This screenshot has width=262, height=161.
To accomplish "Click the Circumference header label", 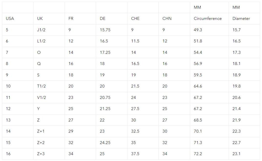I will tap(208, 19).
